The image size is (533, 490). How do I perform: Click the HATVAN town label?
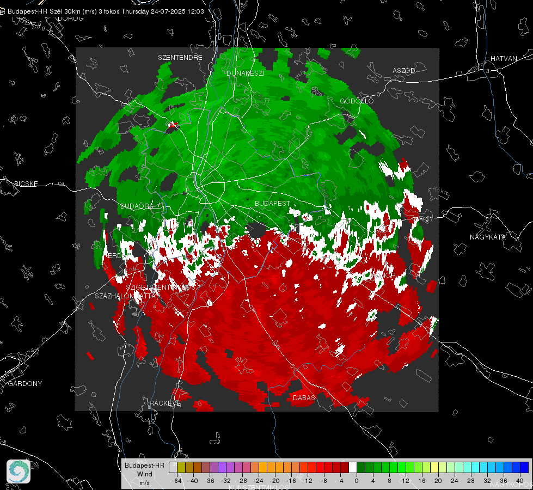pyautogui.click(x=504, y=58)
